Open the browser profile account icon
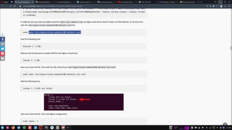 point(221,6)
